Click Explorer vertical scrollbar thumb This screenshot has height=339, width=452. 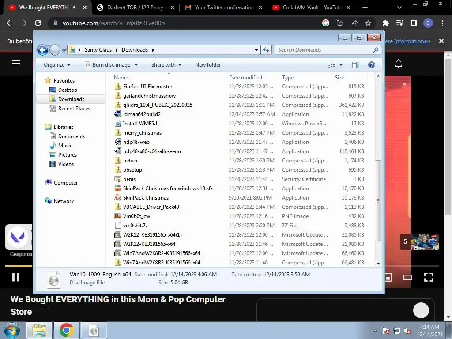(378, 201)
